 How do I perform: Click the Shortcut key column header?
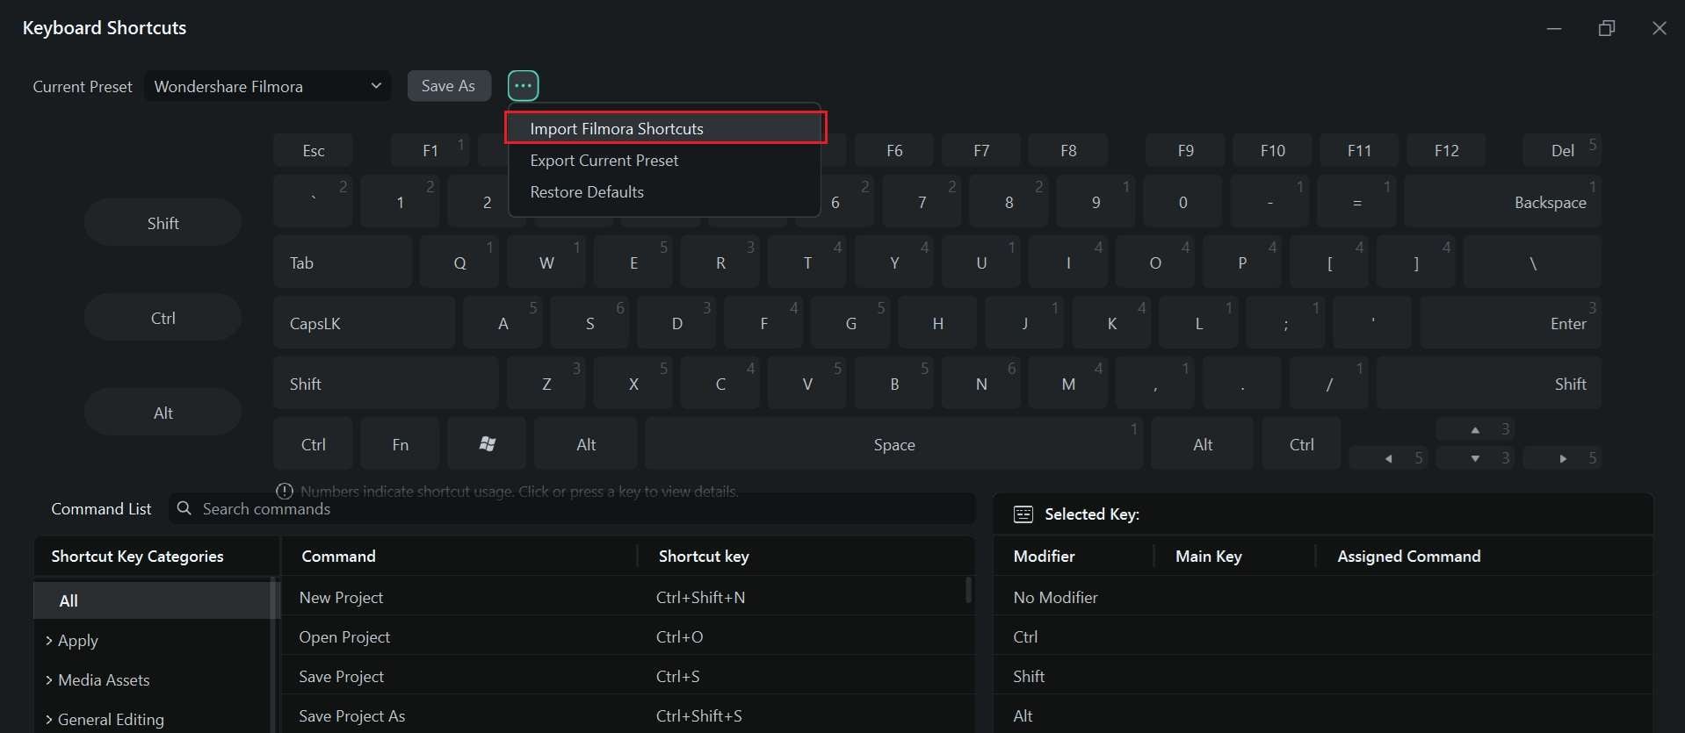(704, 556)
